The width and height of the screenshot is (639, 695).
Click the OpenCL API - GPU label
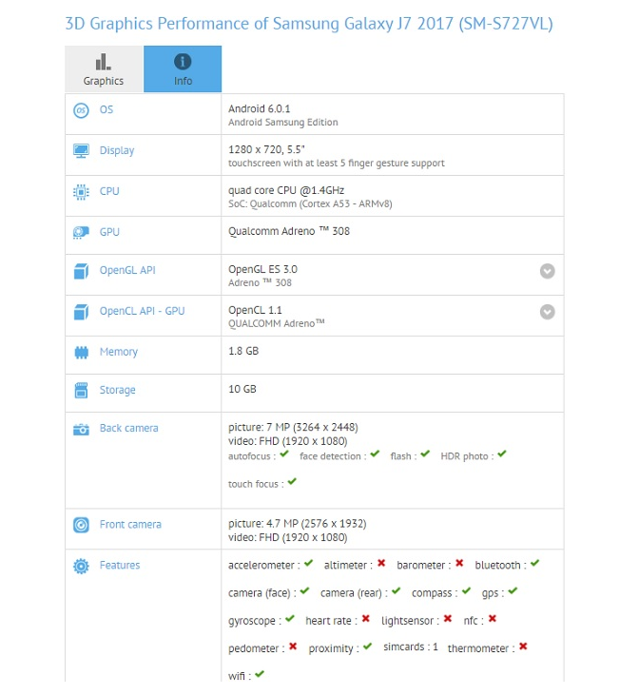pyautogui.click(x=142, y=311)
